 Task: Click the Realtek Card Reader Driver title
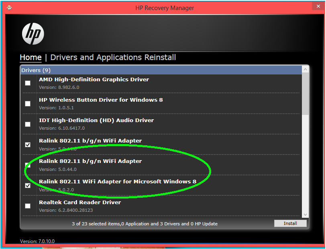[79, 202]
